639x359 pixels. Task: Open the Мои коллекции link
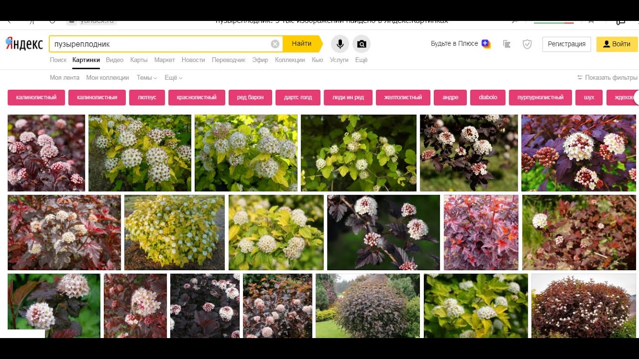(x=107, y=78)
